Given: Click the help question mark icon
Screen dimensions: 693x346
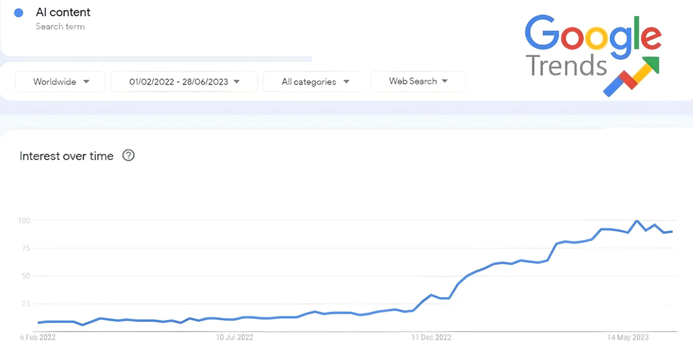Looking at the screenshot, I should pos(128,155).
